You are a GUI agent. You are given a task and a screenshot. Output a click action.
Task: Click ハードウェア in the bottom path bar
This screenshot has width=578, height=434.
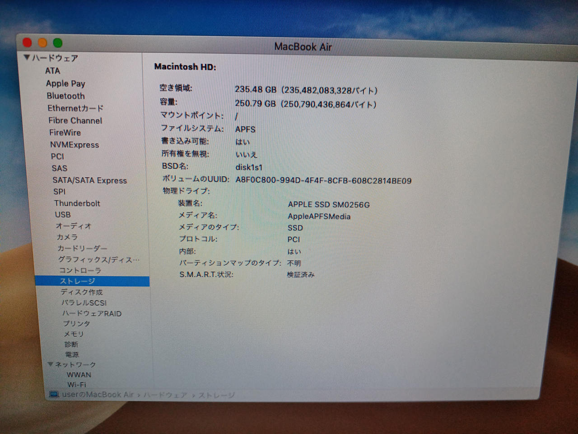coord(165,395)
